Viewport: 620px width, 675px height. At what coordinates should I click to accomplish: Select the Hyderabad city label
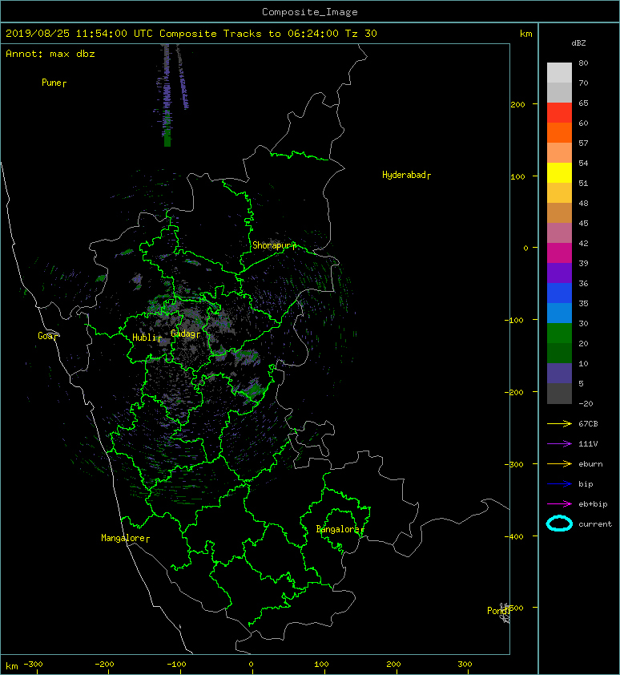[406, 175]
